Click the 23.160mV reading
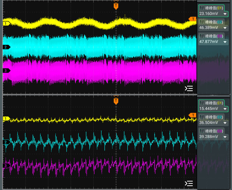Viewport: 232px width, 190px height. point(209,14)
